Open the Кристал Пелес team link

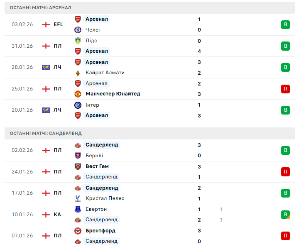tap(105, 198)
